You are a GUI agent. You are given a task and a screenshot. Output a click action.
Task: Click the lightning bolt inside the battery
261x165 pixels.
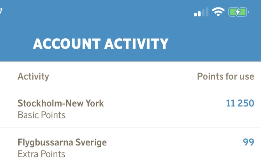point(238,12)
